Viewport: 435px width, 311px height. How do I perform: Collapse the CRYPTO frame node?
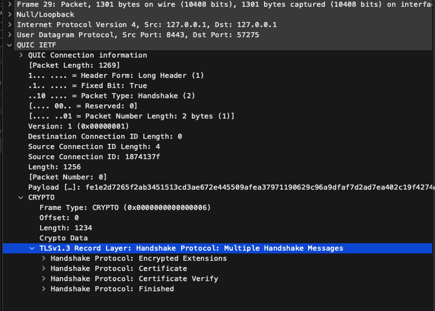(21, 198)
